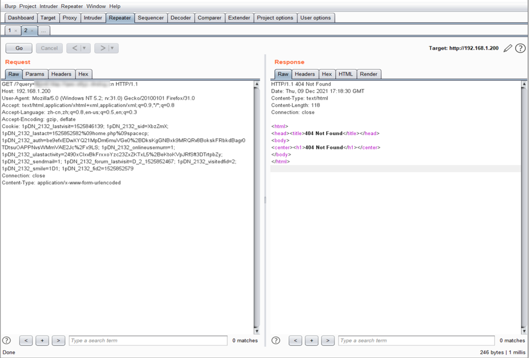The image size is (529, 358).
Task: Show the Response Render view
Action: tap(369, 74)
